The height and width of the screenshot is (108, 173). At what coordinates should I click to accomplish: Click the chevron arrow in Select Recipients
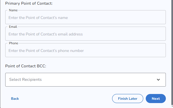(x=158, y=80)
